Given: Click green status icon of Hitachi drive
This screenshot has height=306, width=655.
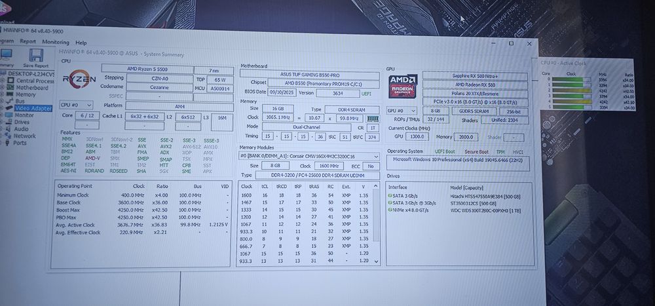Looking at the screenshot, I should (390, 196).
